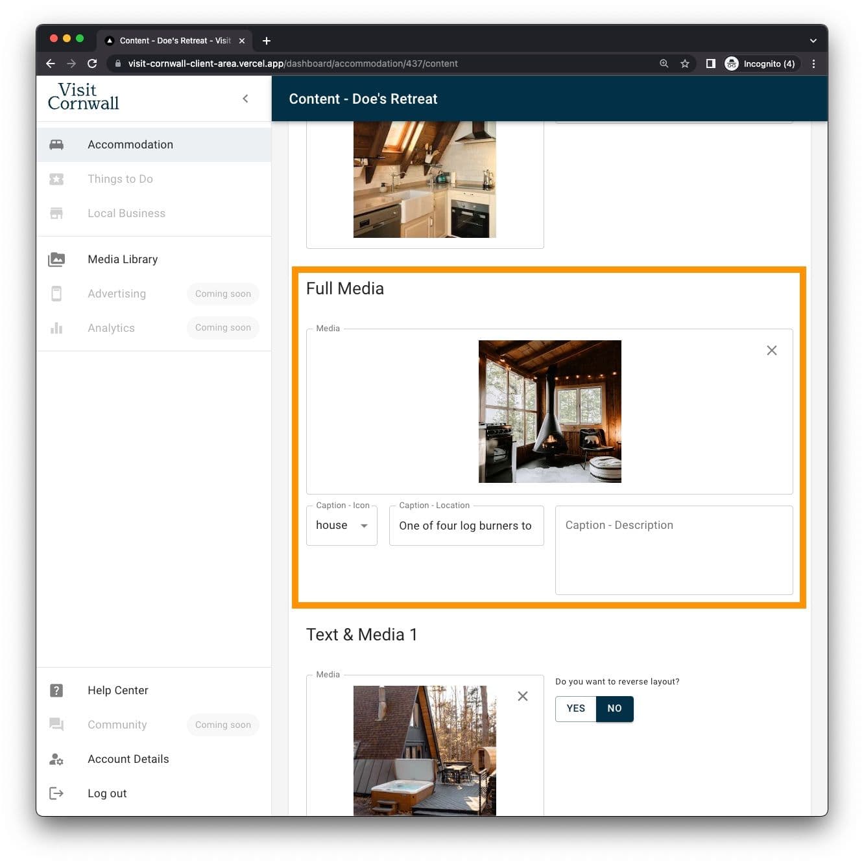Select YES for reverse layout
Screen dimensions: 864x864
point(575,708)
